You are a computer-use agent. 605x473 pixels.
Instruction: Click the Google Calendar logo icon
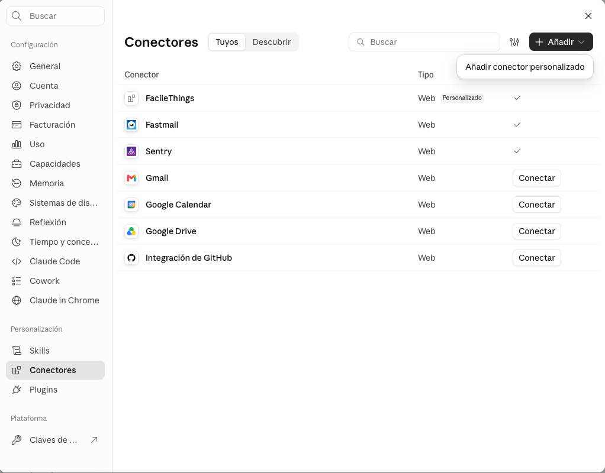point(131,205)
